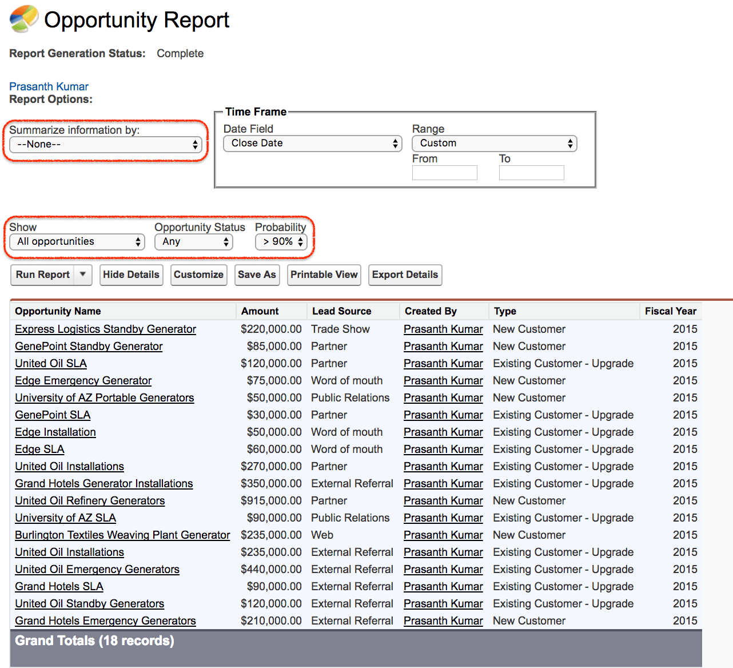The width and height of the screenshot is (733, 668).
Task: Open United Oil SLA opportunity
Action: [51, 363]
